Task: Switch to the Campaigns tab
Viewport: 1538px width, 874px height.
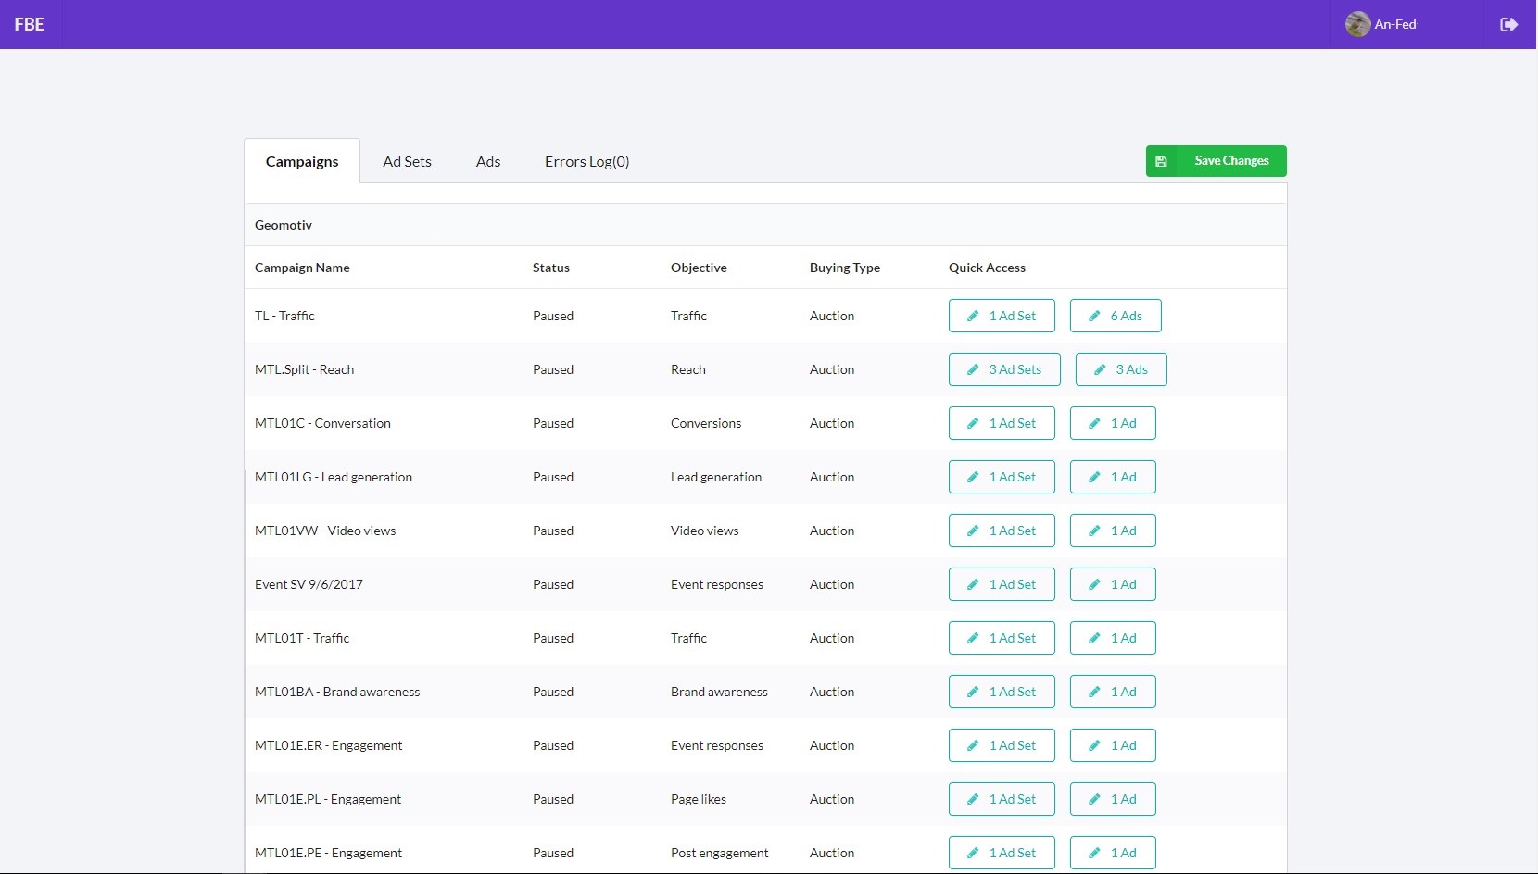Action: pyautogui.click(x=302, y=161)
